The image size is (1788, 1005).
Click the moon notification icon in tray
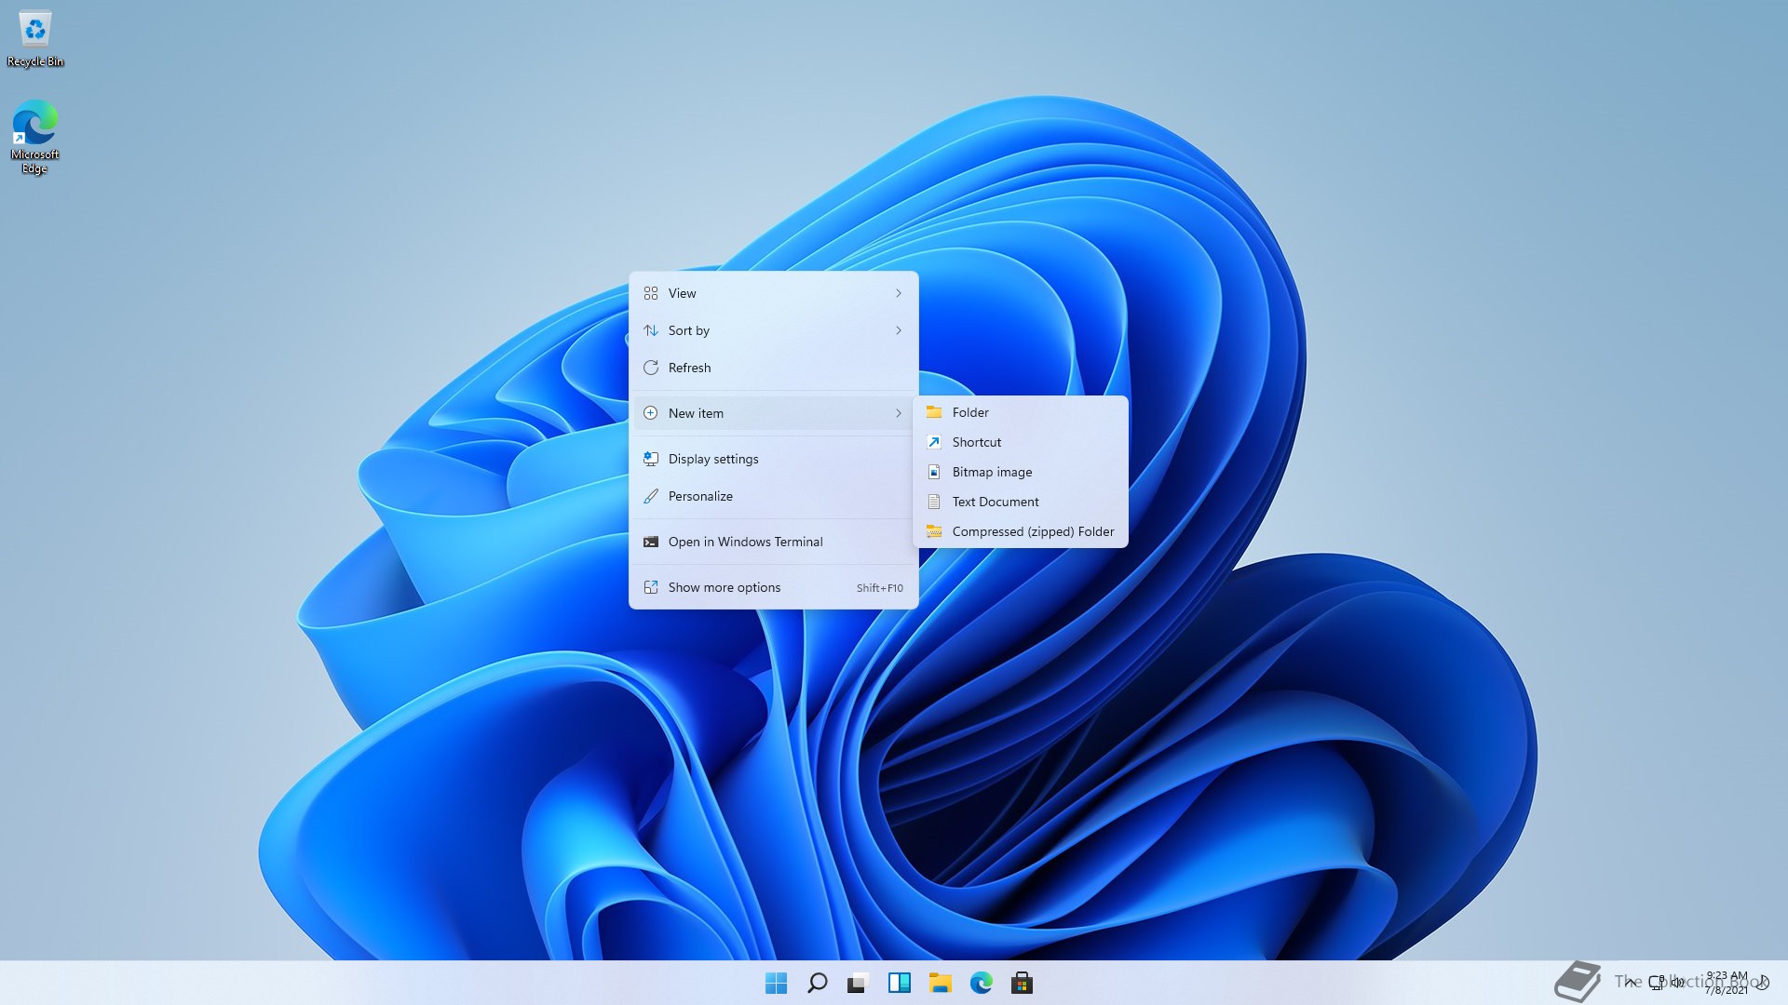click(1761, 983)
